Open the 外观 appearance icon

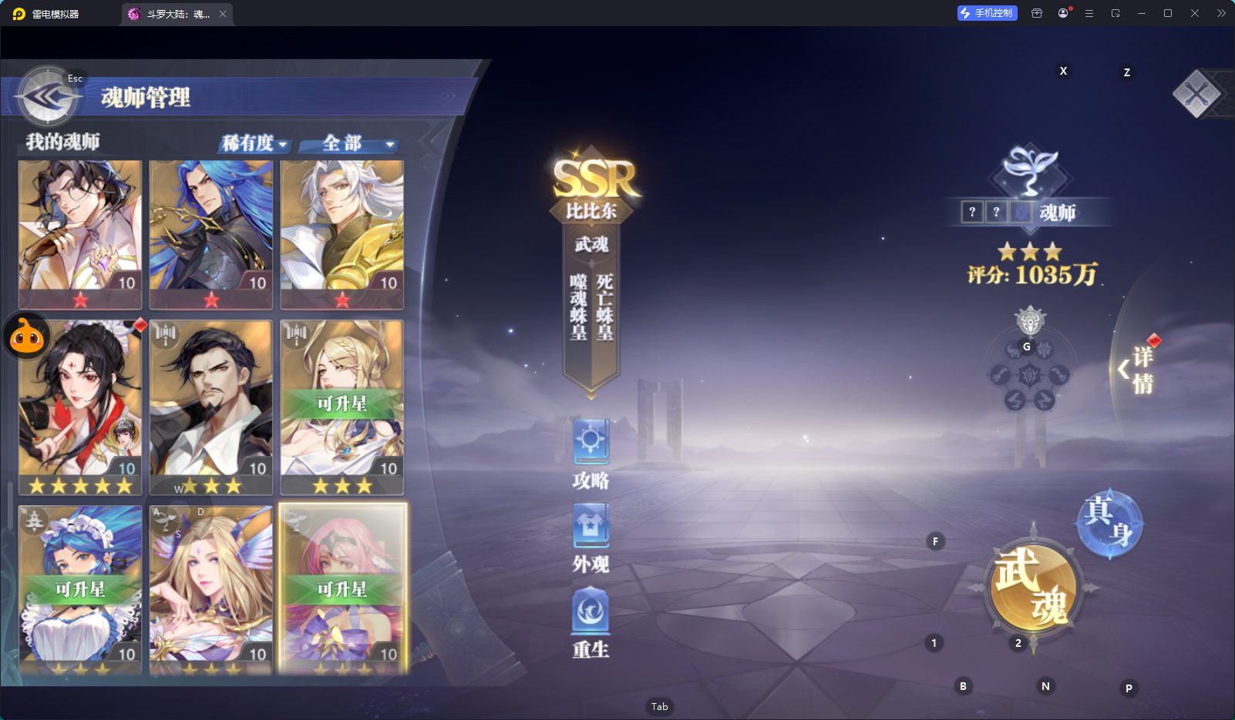591,526
